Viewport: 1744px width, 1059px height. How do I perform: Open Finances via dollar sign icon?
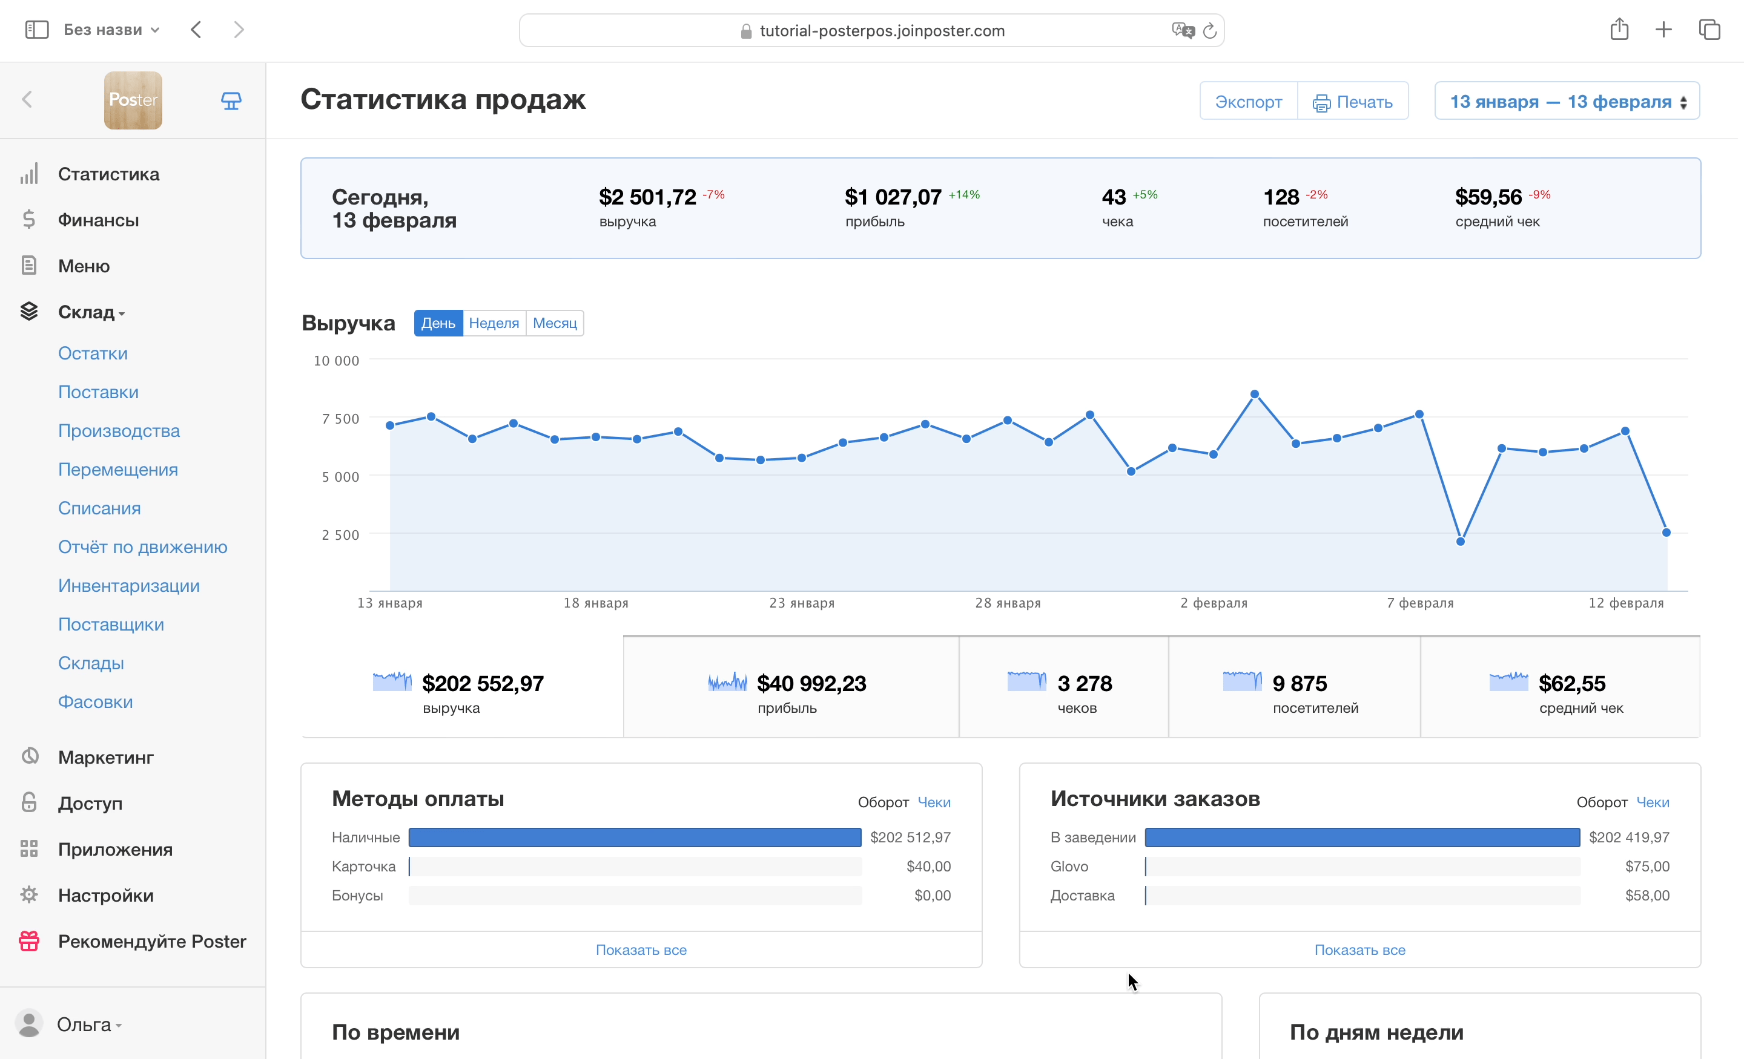(29, 220)
